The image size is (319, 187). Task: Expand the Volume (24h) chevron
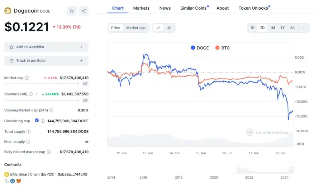pos(36,94)
